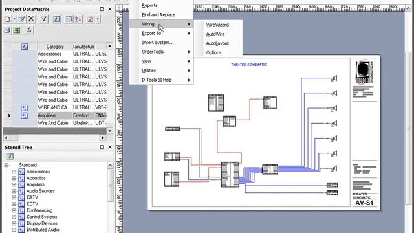The width and height of the screenshot is (414, 233).
Task: Select the Amplifiers row selector arrow
Action: point(9,115)
